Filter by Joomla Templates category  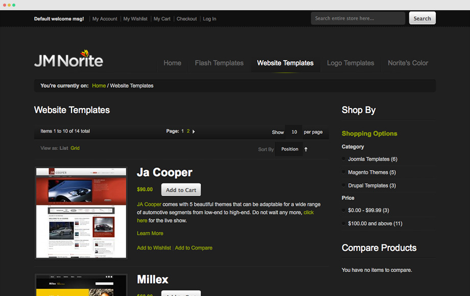point(372,159)
